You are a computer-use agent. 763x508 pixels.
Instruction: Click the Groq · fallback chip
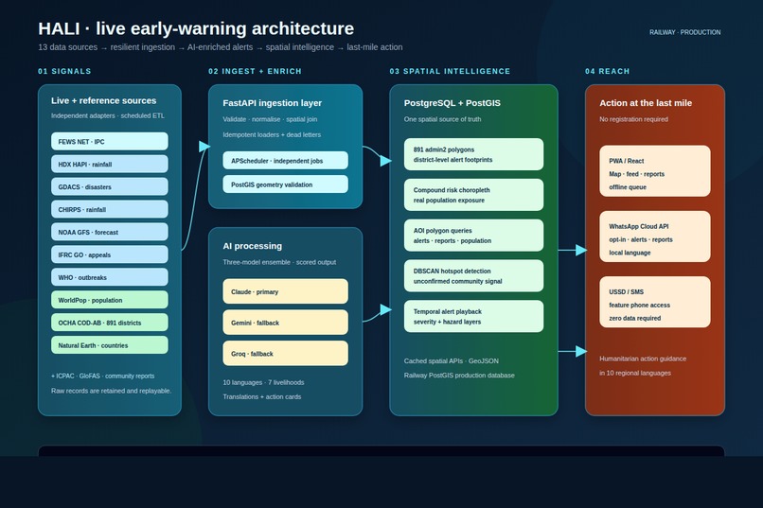coord(285,354)
